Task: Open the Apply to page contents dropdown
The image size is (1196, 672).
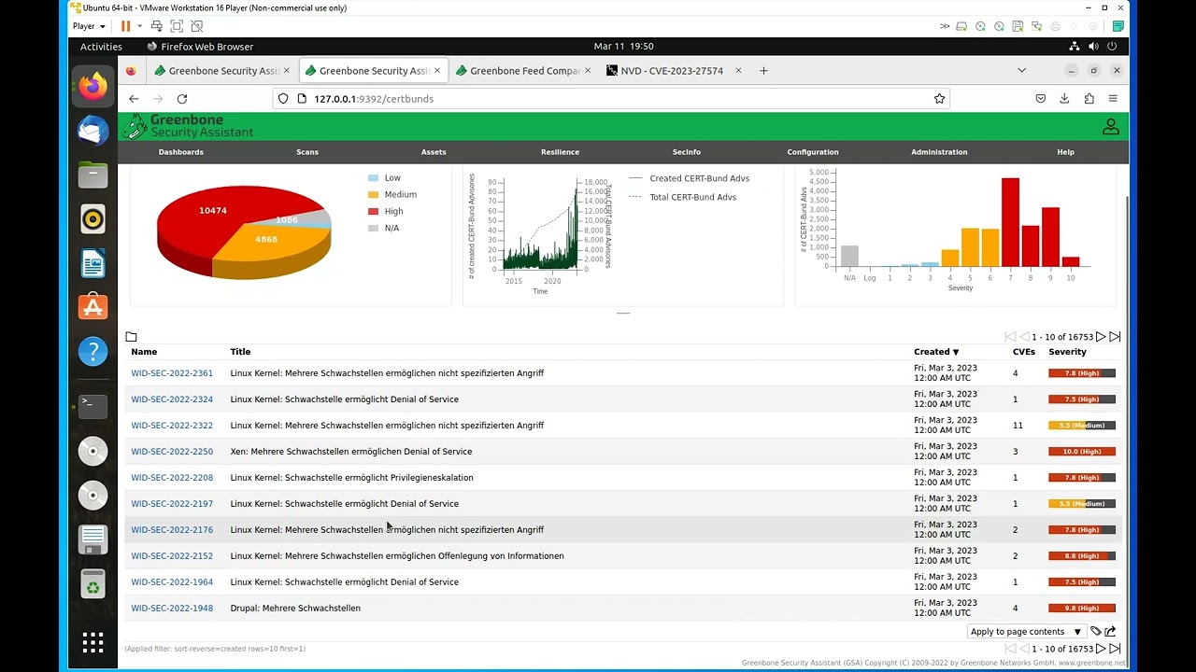Action: click(1026, 632)
